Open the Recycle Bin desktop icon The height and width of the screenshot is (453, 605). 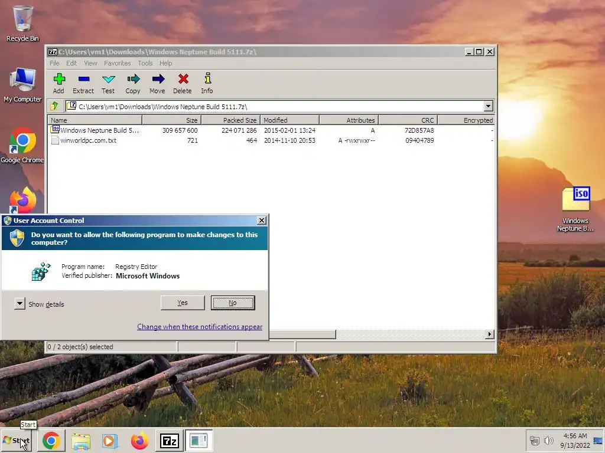(x=22, y=24)
